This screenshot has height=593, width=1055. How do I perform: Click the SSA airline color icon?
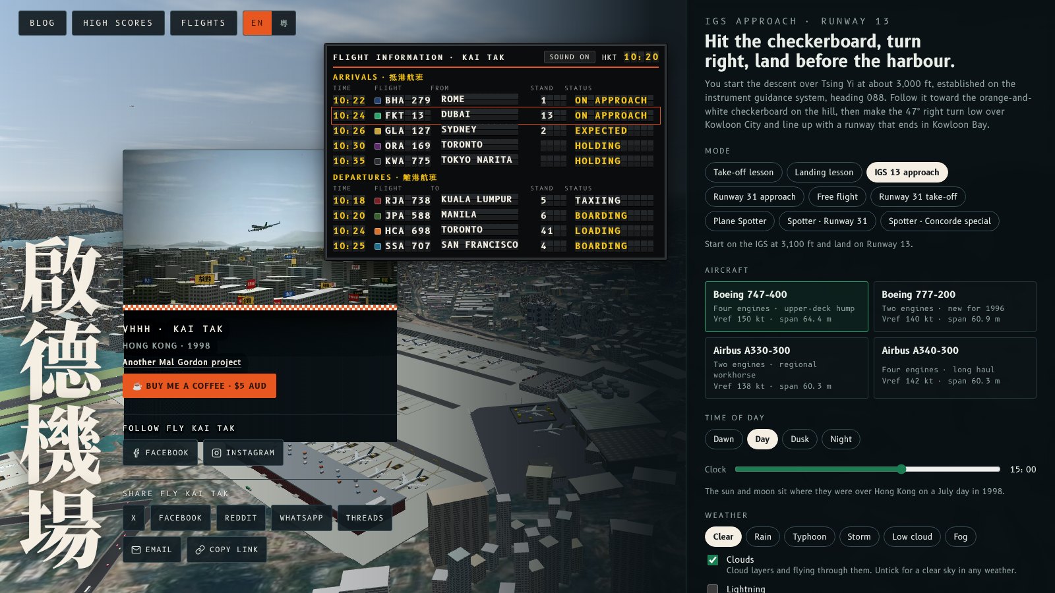[378, 246]
